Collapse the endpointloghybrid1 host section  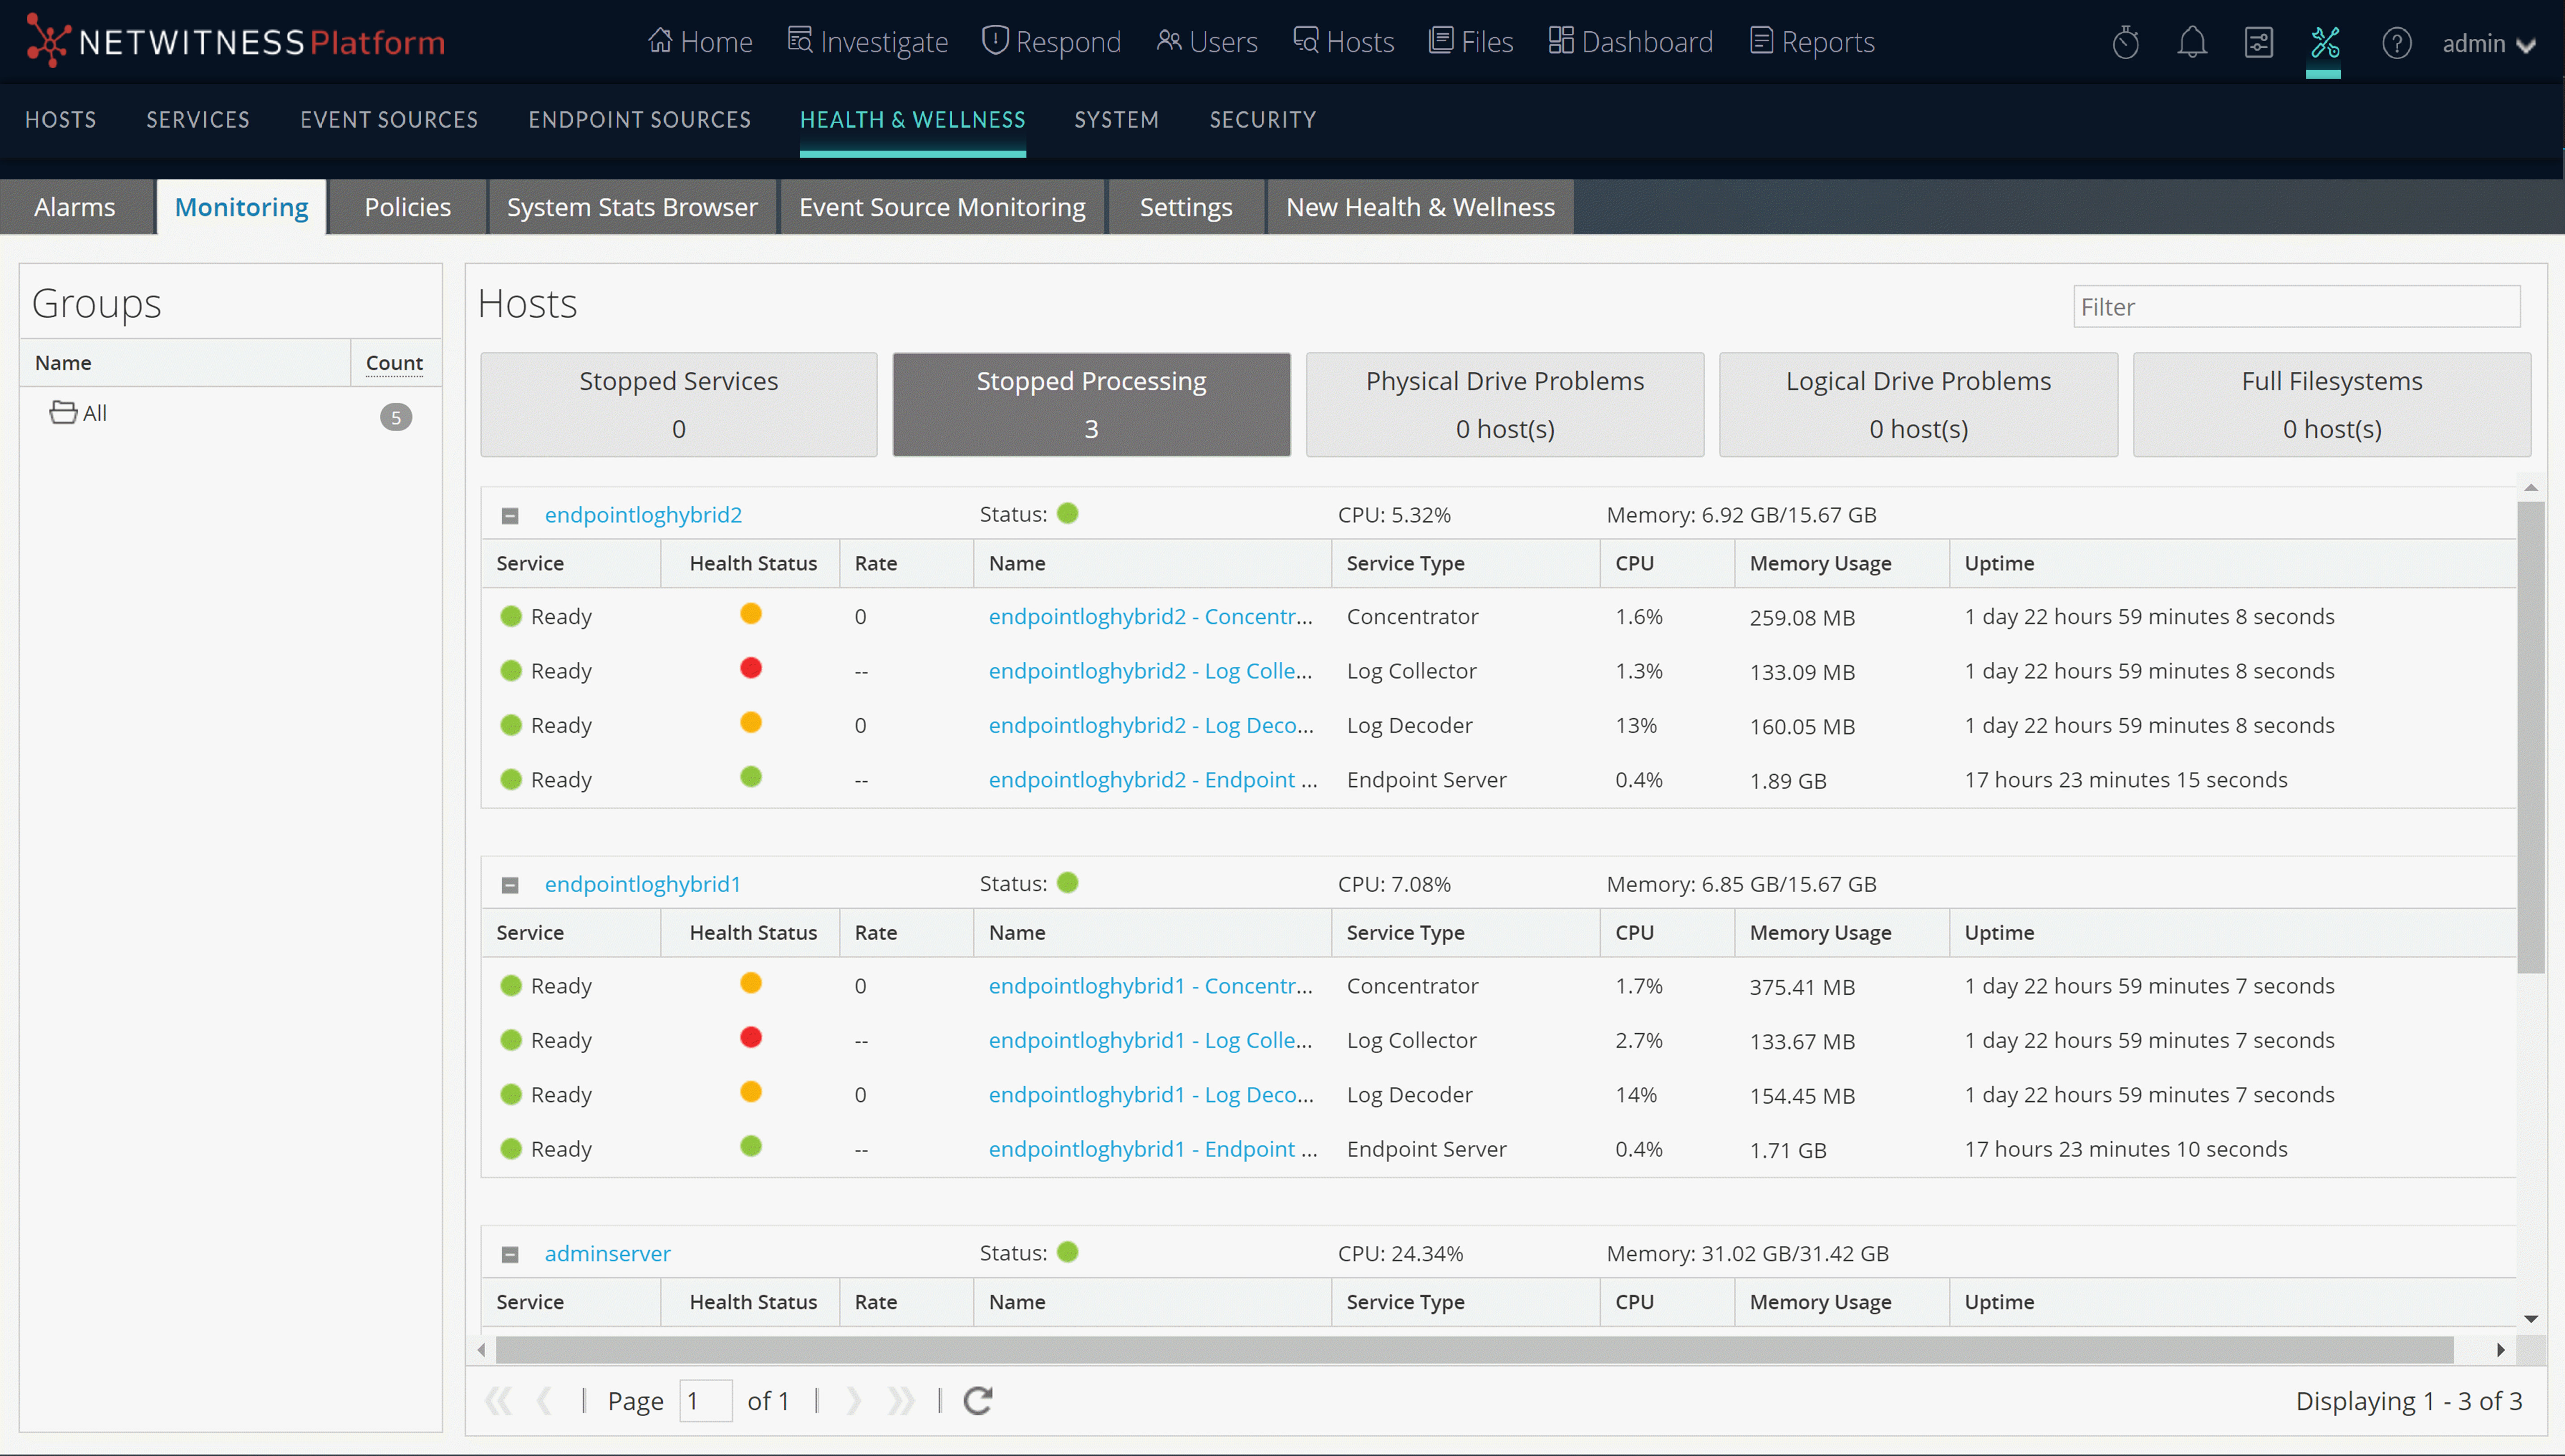coord(510,885)
